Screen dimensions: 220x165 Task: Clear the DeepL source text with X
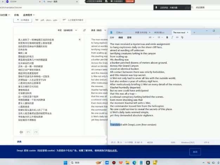(79, 40)
